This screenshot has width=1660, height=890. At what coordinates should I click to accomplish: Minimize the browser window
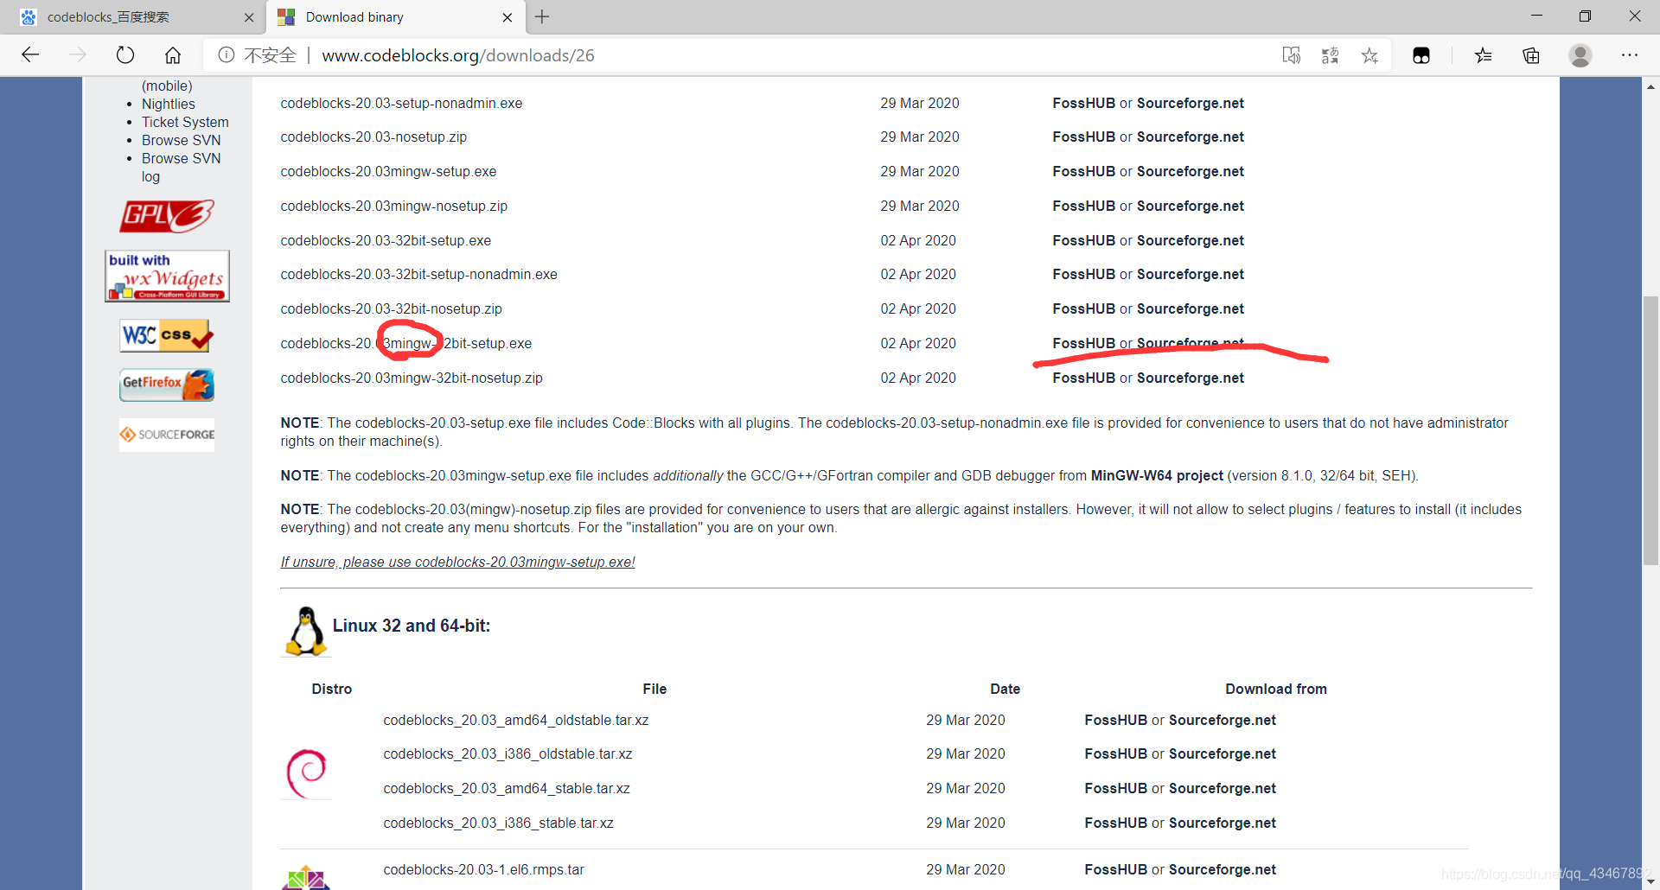point(1536,16)
